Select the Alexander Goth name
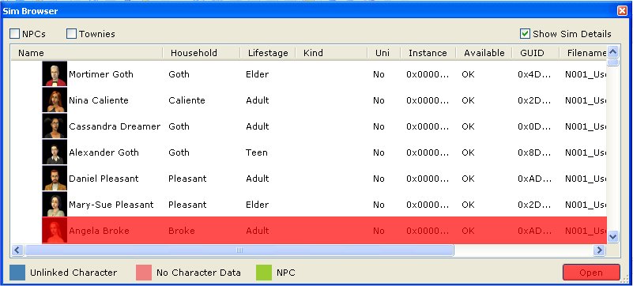 [104, 152]
